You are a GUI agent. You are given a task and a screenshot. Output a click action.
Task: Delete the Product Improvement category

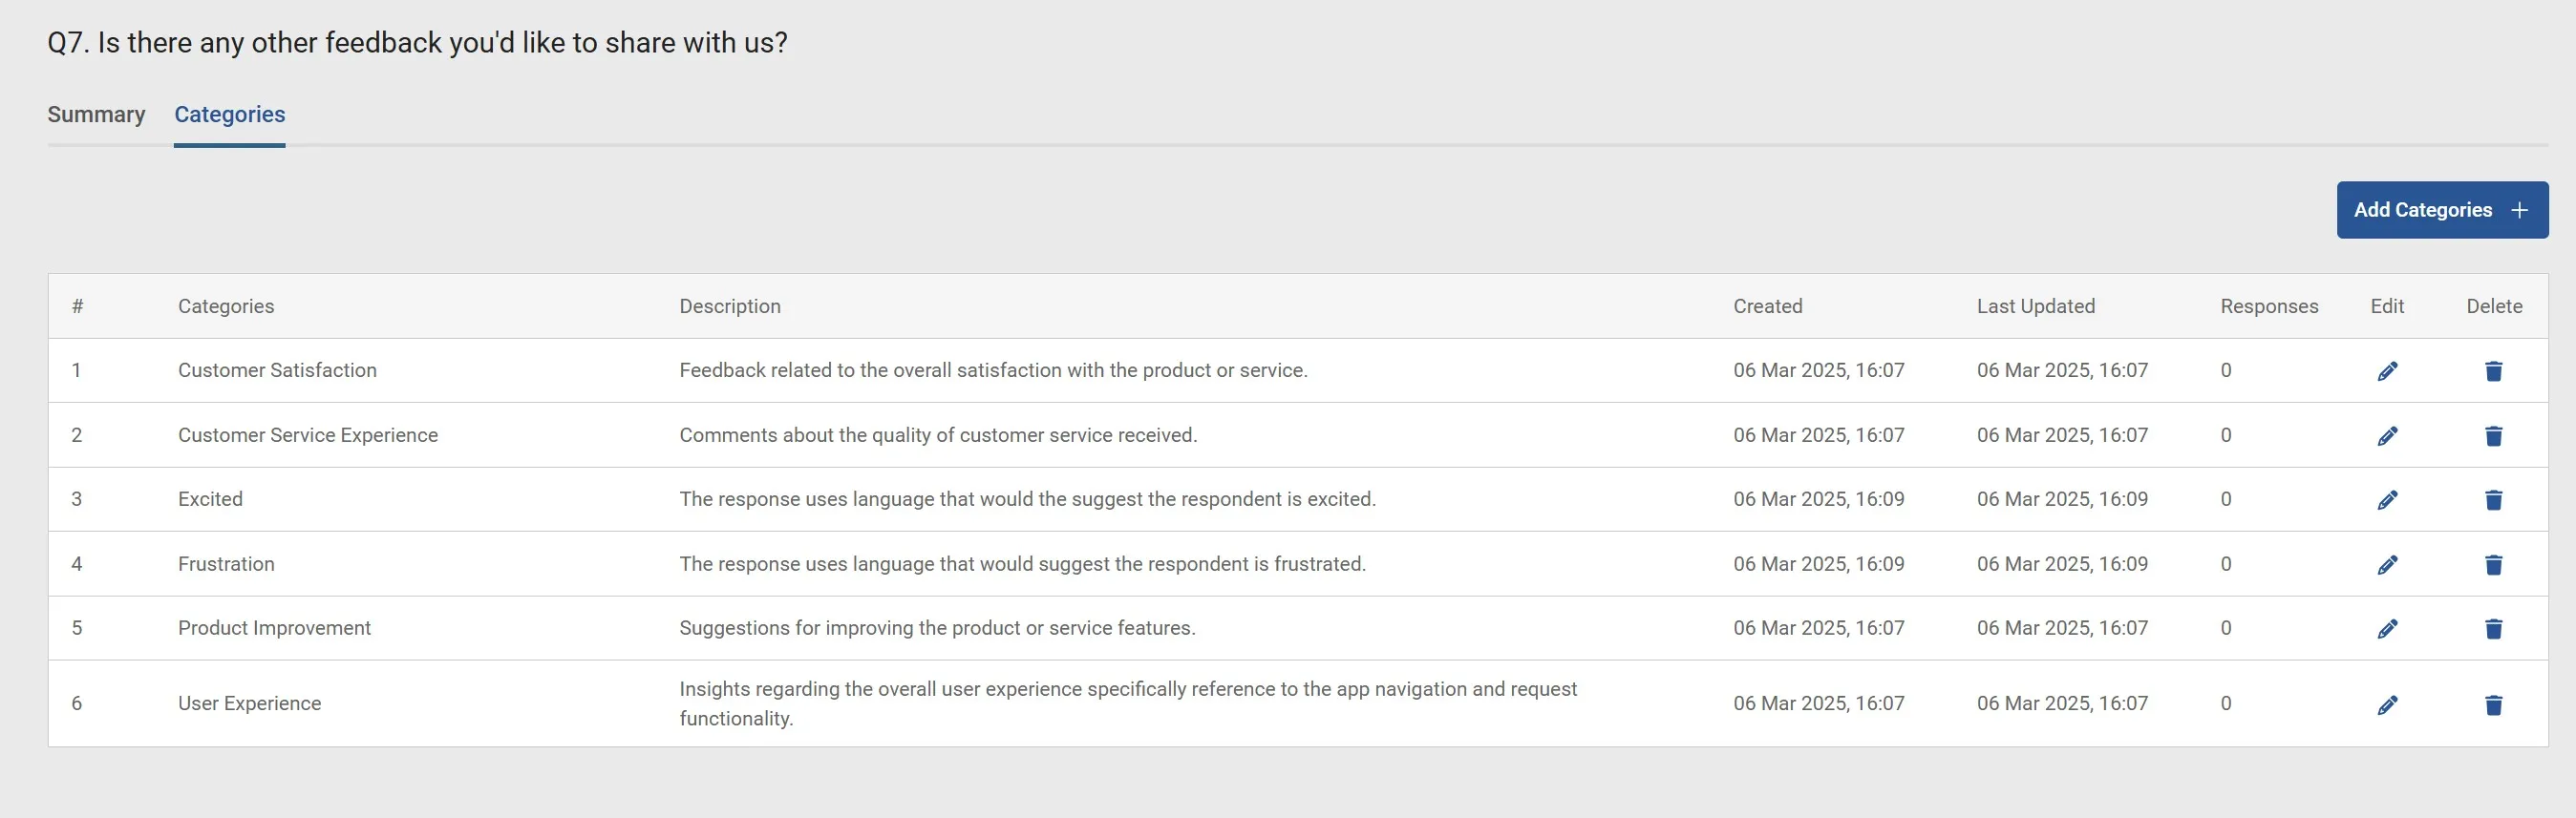(2493, 629)
